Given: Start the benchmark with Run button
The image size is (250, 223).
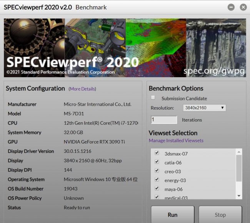Looking at the screenshot, I should tap(173, 215).
